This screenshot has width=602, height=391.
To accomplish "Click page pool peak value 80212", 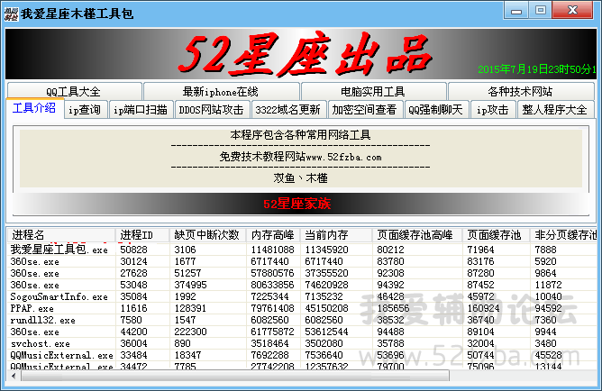I will pyautogui.click(x=390, y=250).
